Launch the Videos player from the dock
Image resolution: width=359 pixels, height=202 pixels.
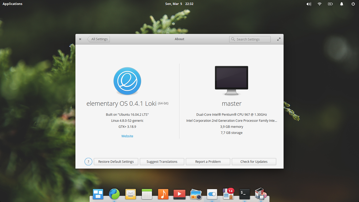coord(179,194)
